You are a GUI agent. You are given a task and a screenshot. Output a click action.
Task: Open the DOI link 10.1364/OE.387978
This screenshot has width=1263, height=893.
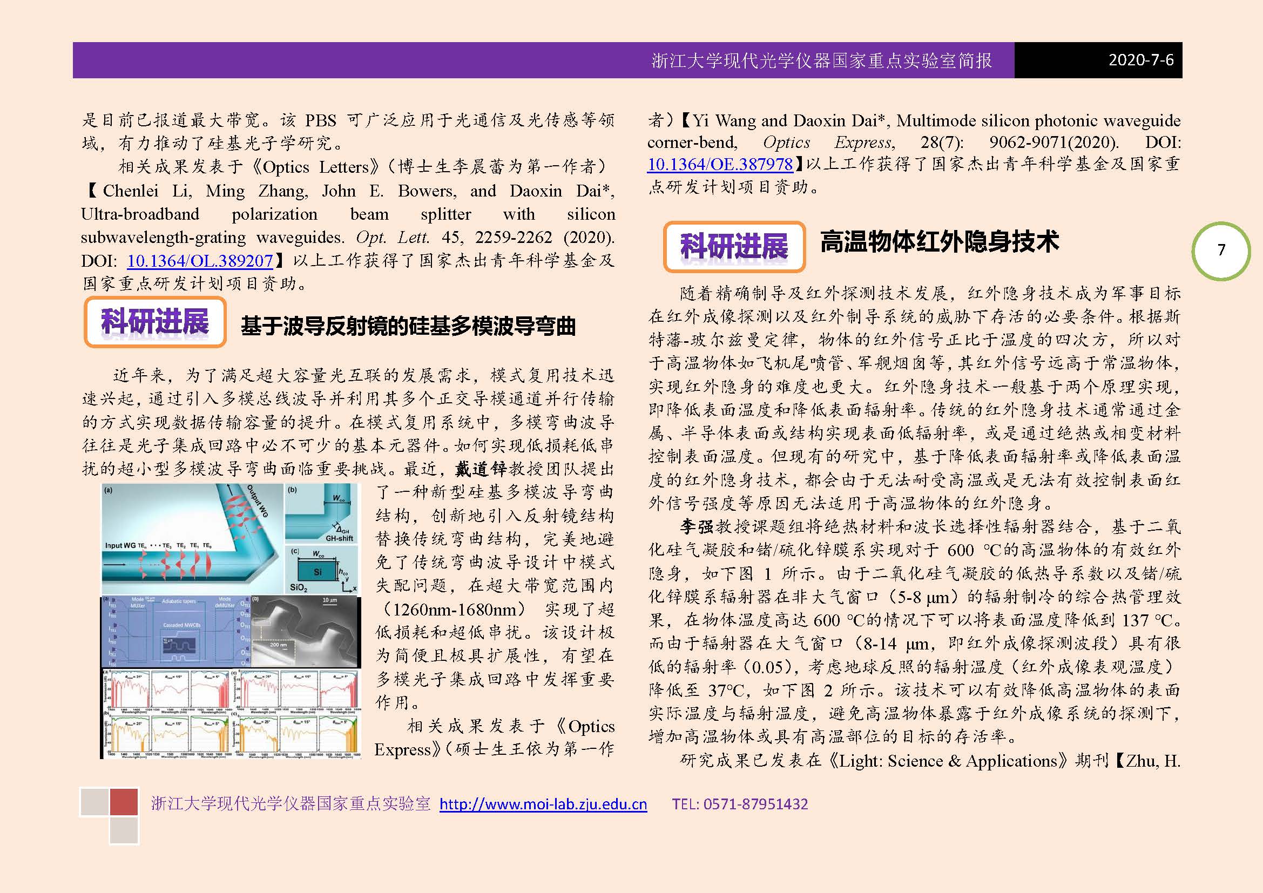tap(720, 164)
